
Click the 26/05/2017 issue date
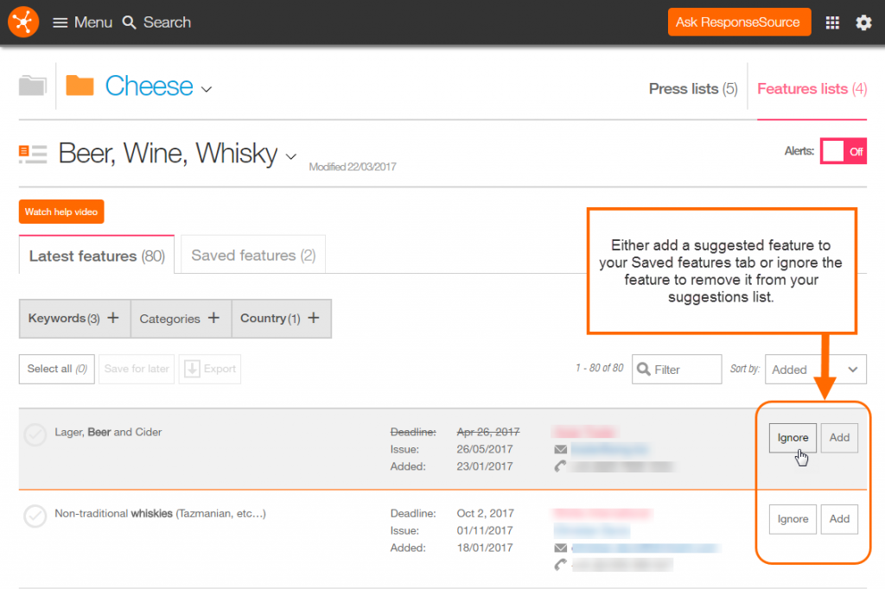[485, 450]
